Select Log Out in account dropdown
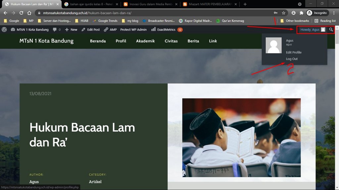339x190 pixels. [x=292, y=59]
